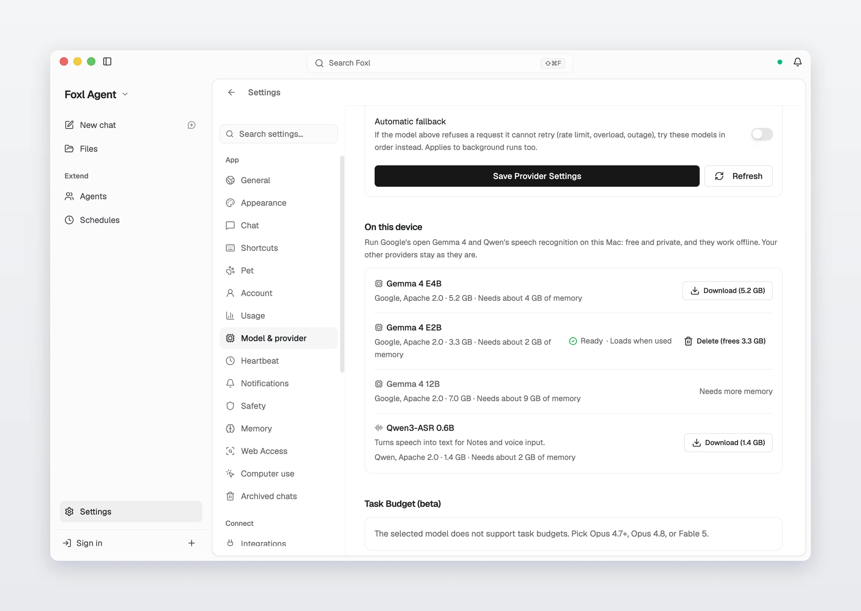Open Pet settings

[278, 270]
